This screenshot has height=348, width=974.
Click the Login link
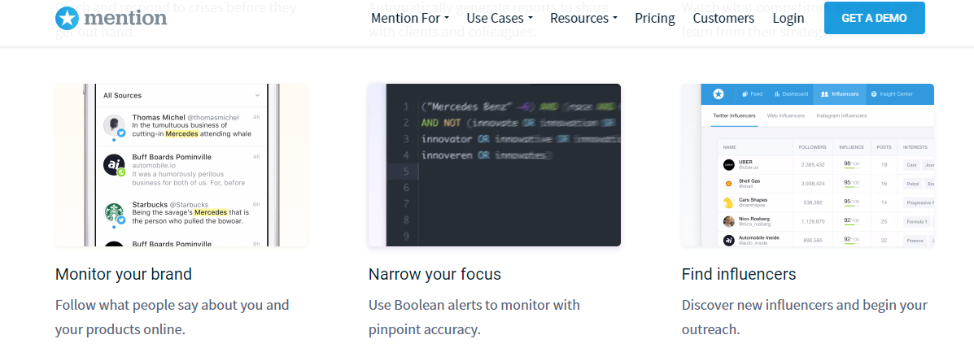788,18
